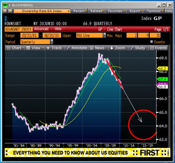This screenshot has width=175, height=163.
Task: Open the News icon in chart toolbar
Action: (92, 48)
